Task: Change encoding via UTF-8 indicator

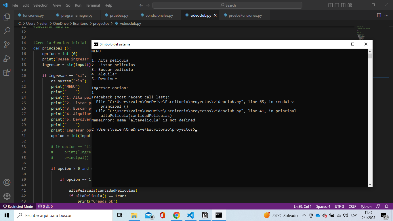Action: coord(339,206)
